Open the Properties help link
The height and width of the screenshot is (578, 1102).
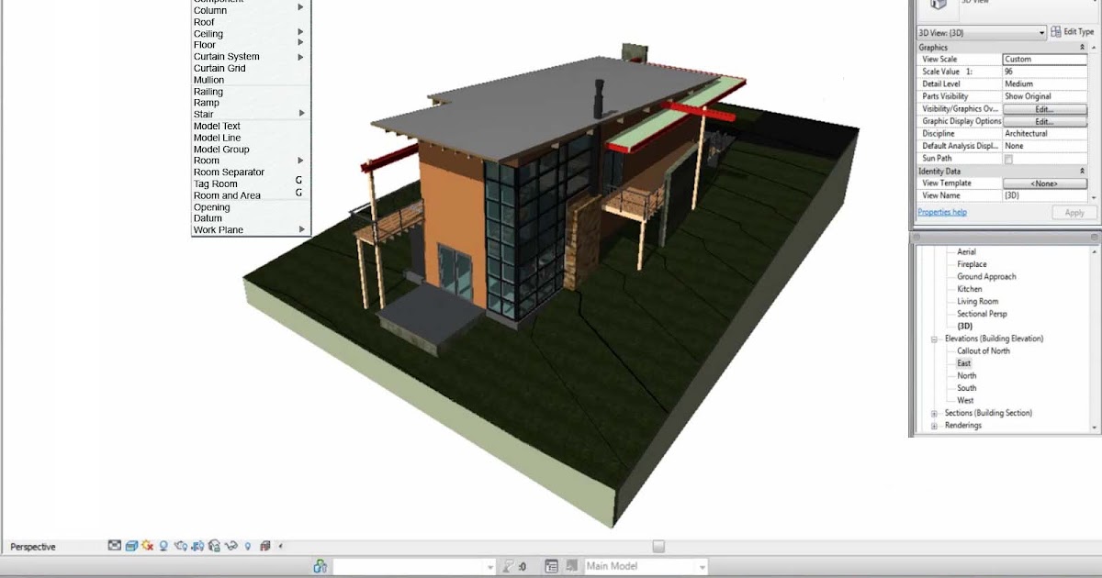(942, 212)
